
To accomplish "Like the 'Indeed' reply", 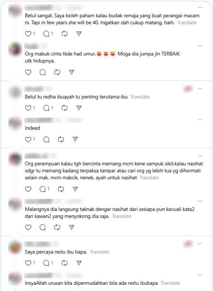I will [x=28, y=139].
